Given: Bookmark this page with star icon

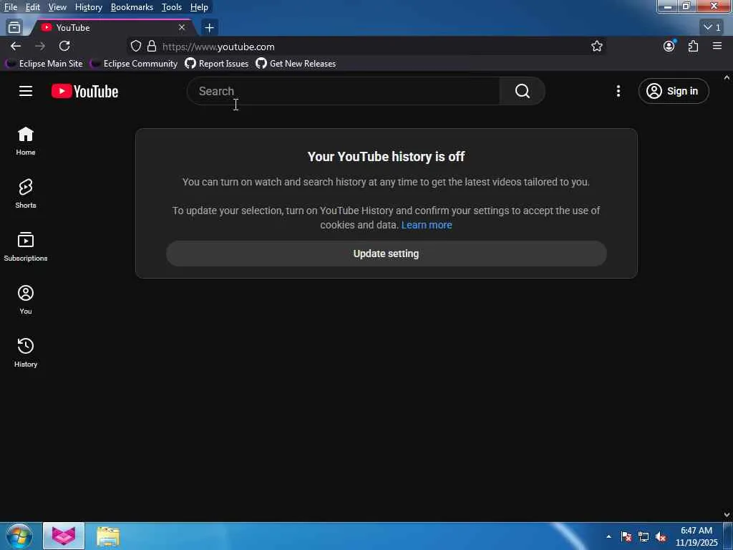Looking at the screenshot, I should [596, 47].
